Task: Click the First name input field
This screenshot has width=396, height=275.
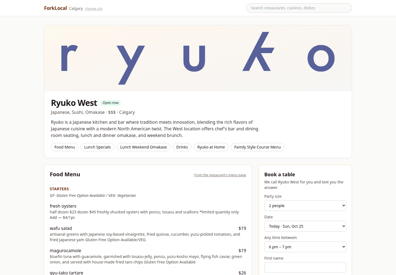Action: coord(305,267)
